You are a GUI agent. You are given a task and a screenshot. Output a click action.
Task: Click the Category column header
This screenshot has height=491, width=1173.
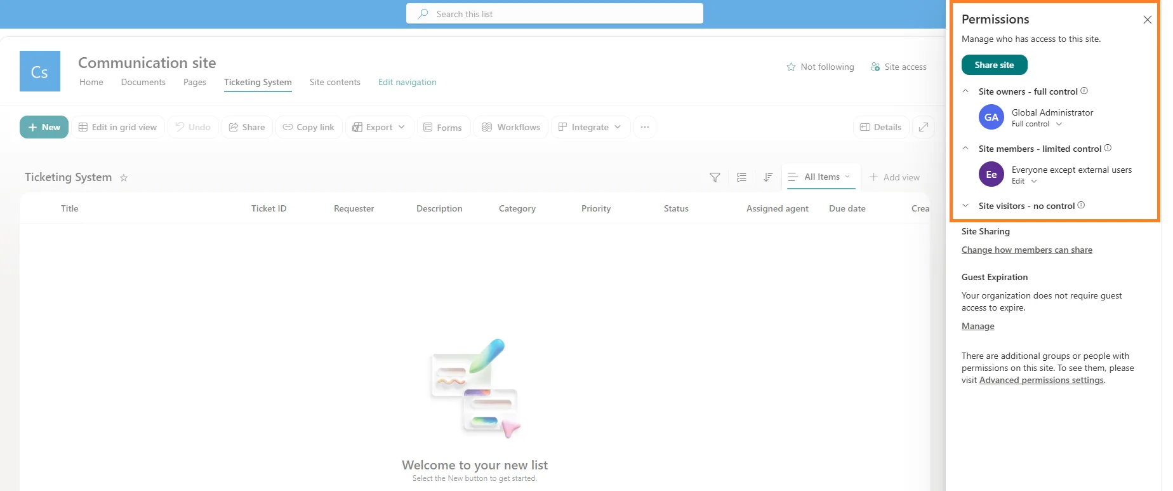click(517, 208)
